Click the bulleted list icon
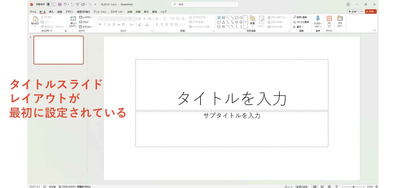This screenshot has height=188, width=406. click(157, 19)
